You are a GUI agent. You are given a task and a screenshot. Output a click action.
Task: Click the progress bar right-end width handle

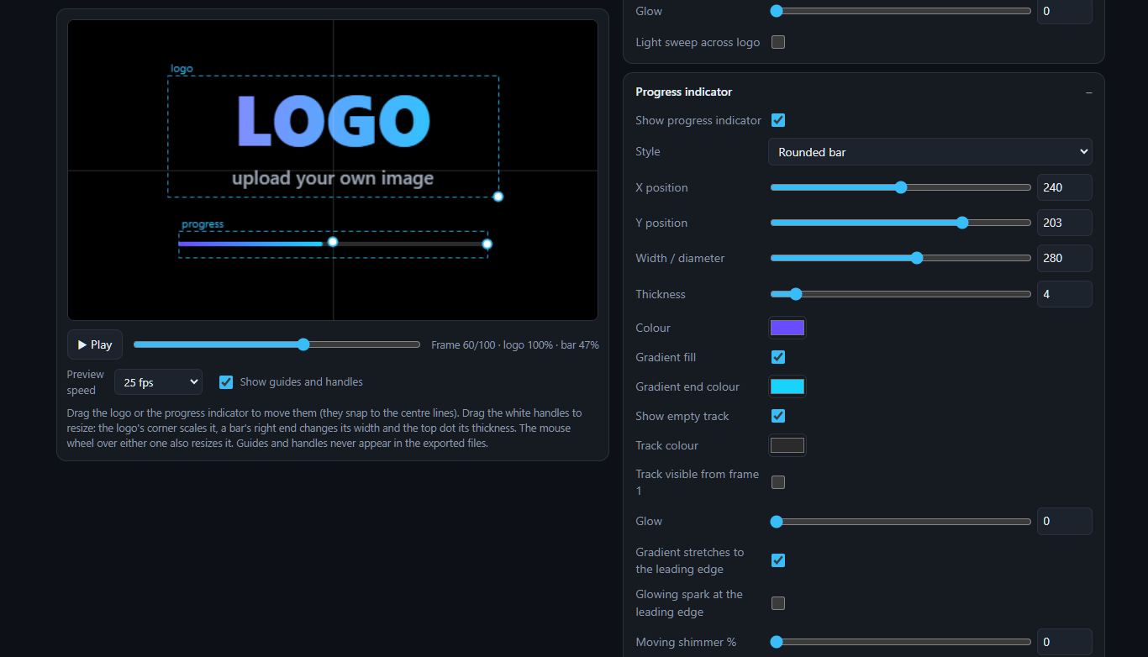tap(487, 244)
